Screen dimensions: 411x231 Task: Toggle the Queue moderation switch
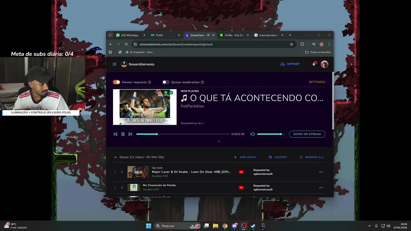[166, 82]
